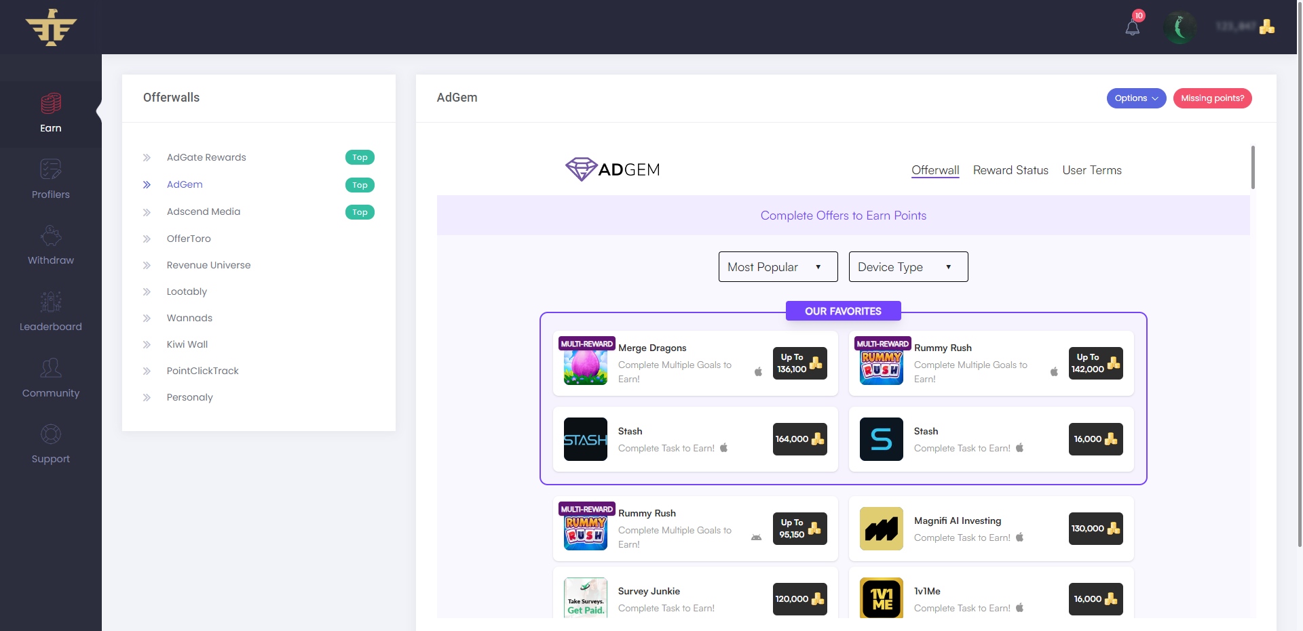Click the Up To 95,150 reward button
Viewport: 1303px width, 631px height.
click(799, 529)
